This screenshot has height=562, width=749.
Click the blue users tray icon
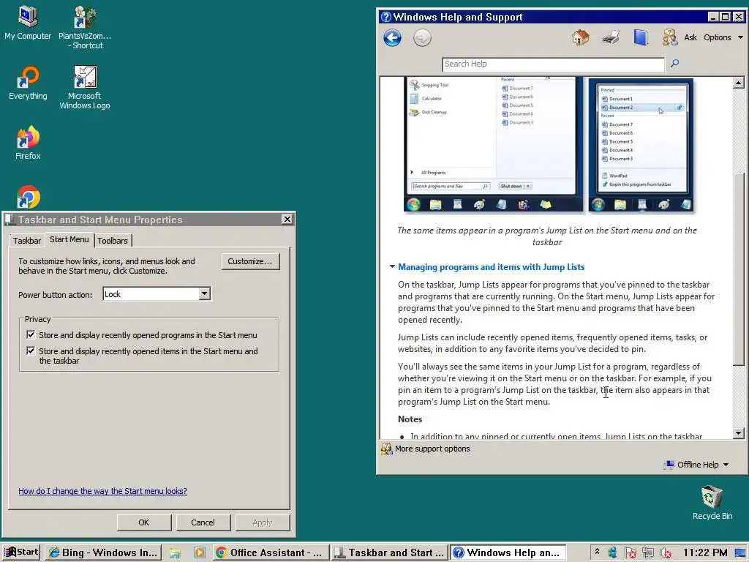point(613,553)
